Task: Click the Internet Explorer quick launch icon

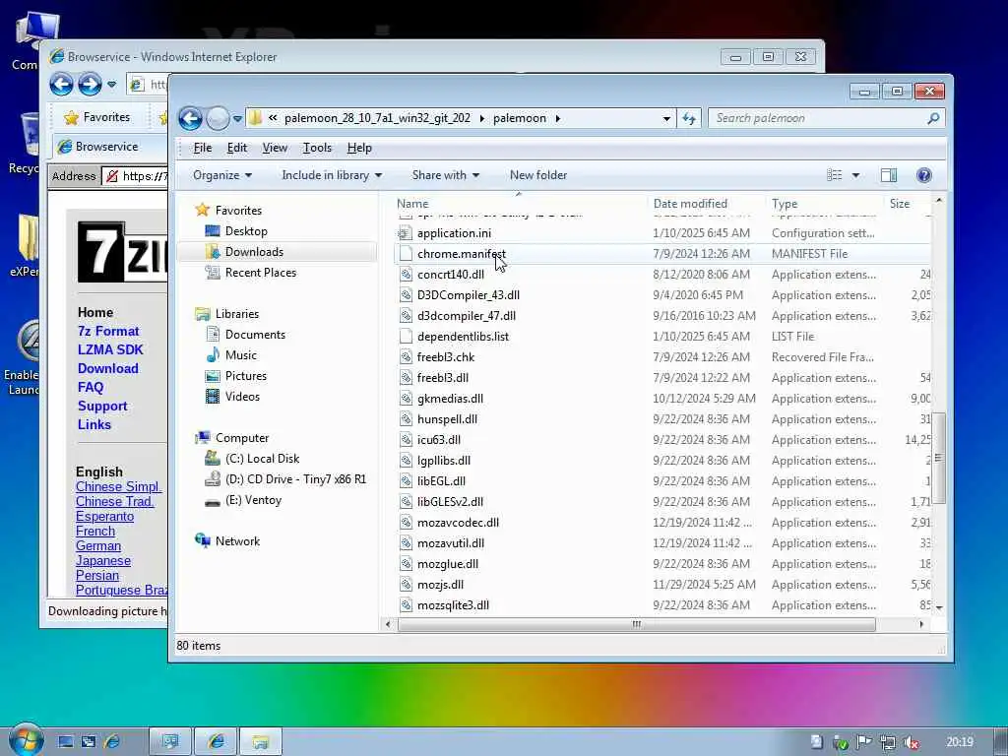Action: (112, 742)
